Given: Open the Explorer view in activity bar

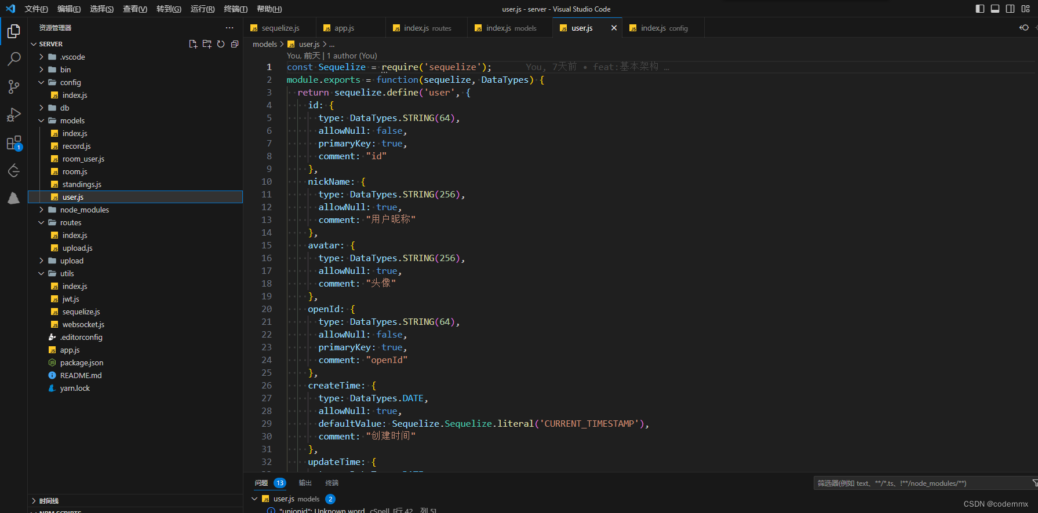Looking at the screenshot, I should pos(14,31).
